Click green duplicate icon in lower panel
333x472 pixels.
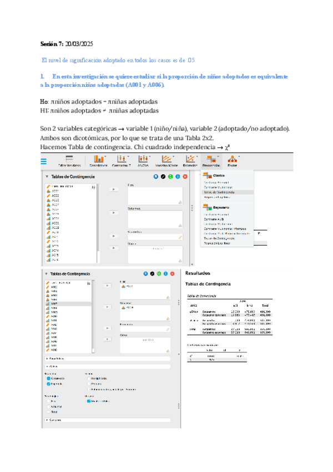159,274
